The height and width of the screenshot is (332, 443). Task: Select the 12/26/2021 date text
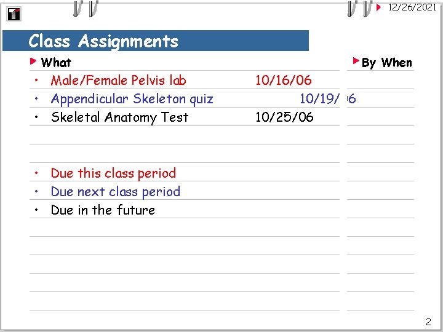[412, 7]
